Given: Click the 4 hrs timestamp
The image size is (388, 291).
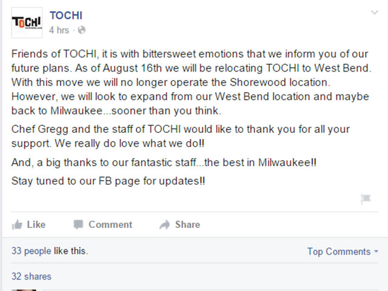Looking at the screenshot, I should 59,30.
